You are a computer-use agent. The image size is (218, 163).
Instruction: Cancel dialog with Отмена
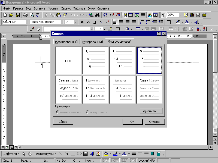(154, 122)
